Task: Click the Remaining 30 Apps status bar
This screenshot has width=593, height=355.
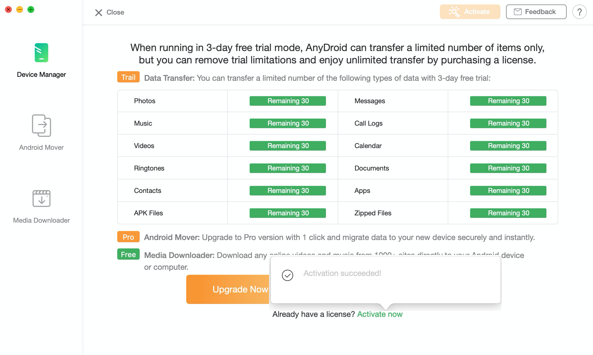Action: point(508,191)
